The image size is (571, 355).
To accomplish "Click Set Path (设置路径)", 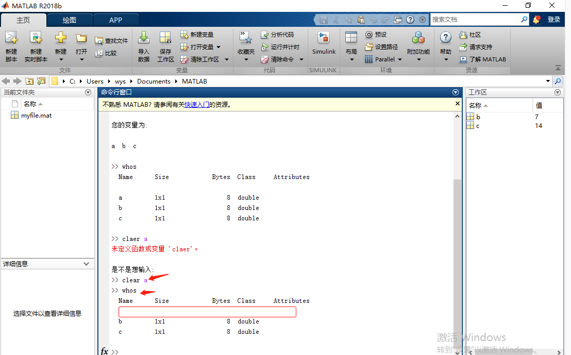I will coord(381,47).
